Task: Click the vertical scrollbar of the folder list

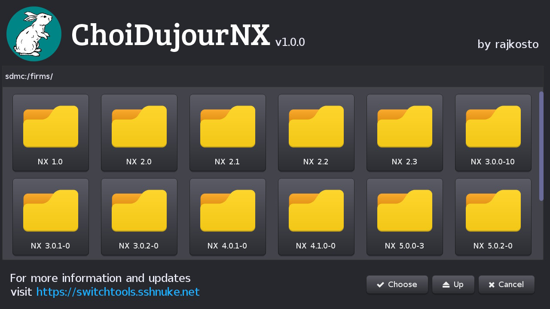Action: click(x=541, y=146)
